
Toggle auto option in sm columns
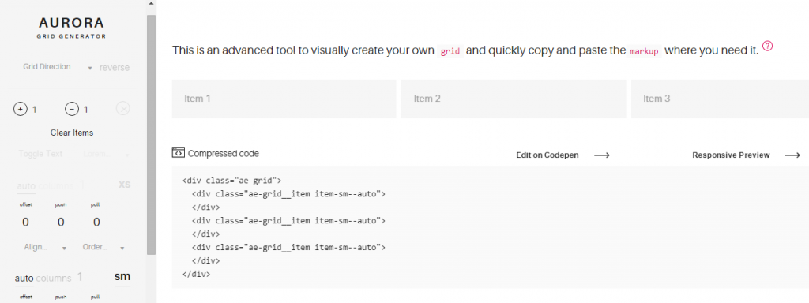[x=24, y=279]
